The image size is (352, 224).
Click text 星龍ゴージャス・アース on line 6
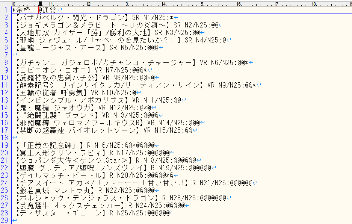click(x=60, y=48)
